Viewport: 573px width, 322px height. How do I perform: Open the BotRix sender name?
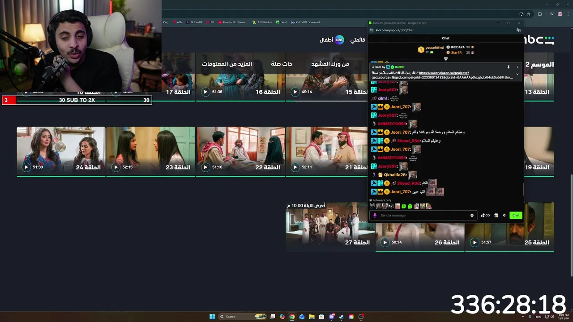pos(399,67)
